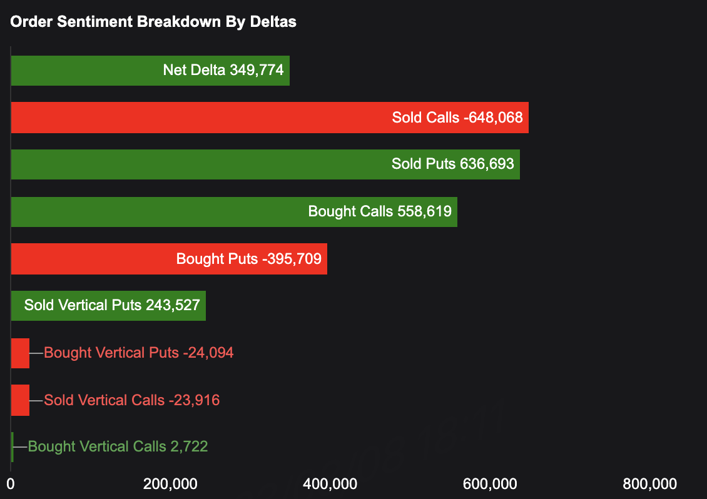Screen dimensions: 707x499
Task: Click the Sold Vertical Calls -23,916 text label
Action: coord(132,400)
